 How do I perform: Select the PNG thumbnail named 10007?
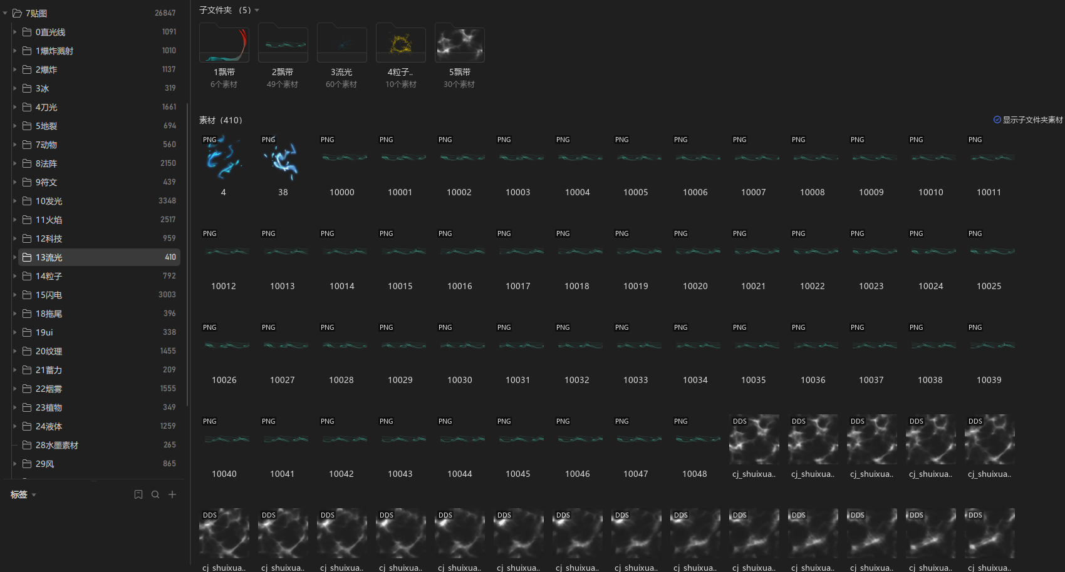pyautogui.click(x=754, y=159)
